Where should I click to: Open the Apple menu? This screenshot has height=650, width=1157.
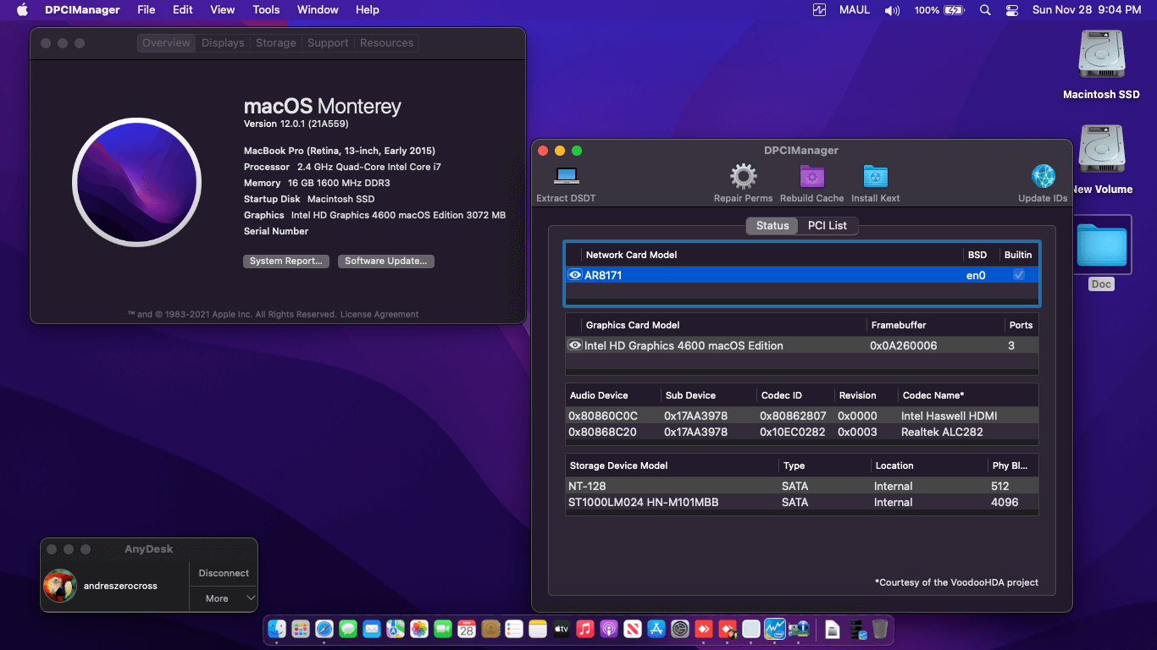23,10
